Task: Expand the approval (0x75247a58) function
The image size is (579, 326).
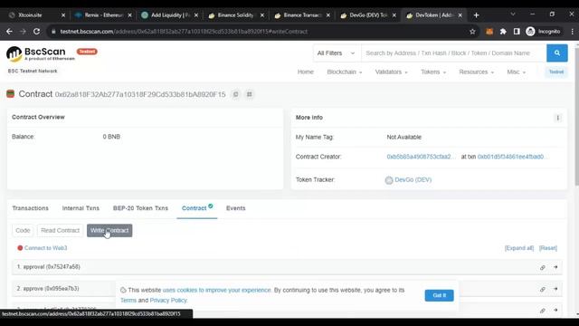Action: [x=287, y=267]
